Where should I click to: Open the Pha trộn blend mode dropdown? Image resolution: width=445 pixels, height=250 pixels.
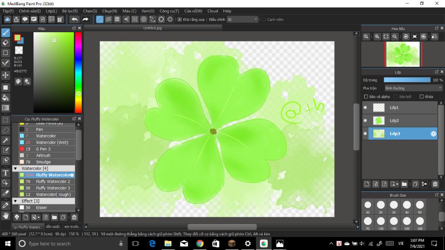pos(414,88)
